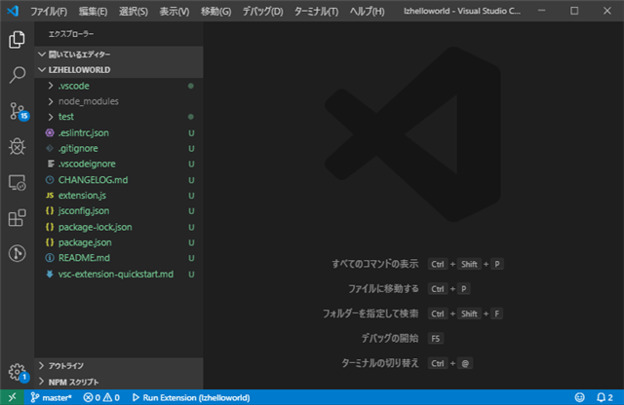Click the エクスプローラー panel title
Viewport: 624px width, 405px height.
pyautogui.click(x=71, y=34)
